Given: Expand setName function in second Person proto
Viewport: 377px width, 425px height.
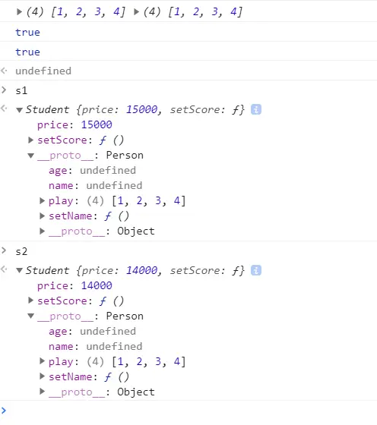Looking at the screenshot, I should point(42,376).
